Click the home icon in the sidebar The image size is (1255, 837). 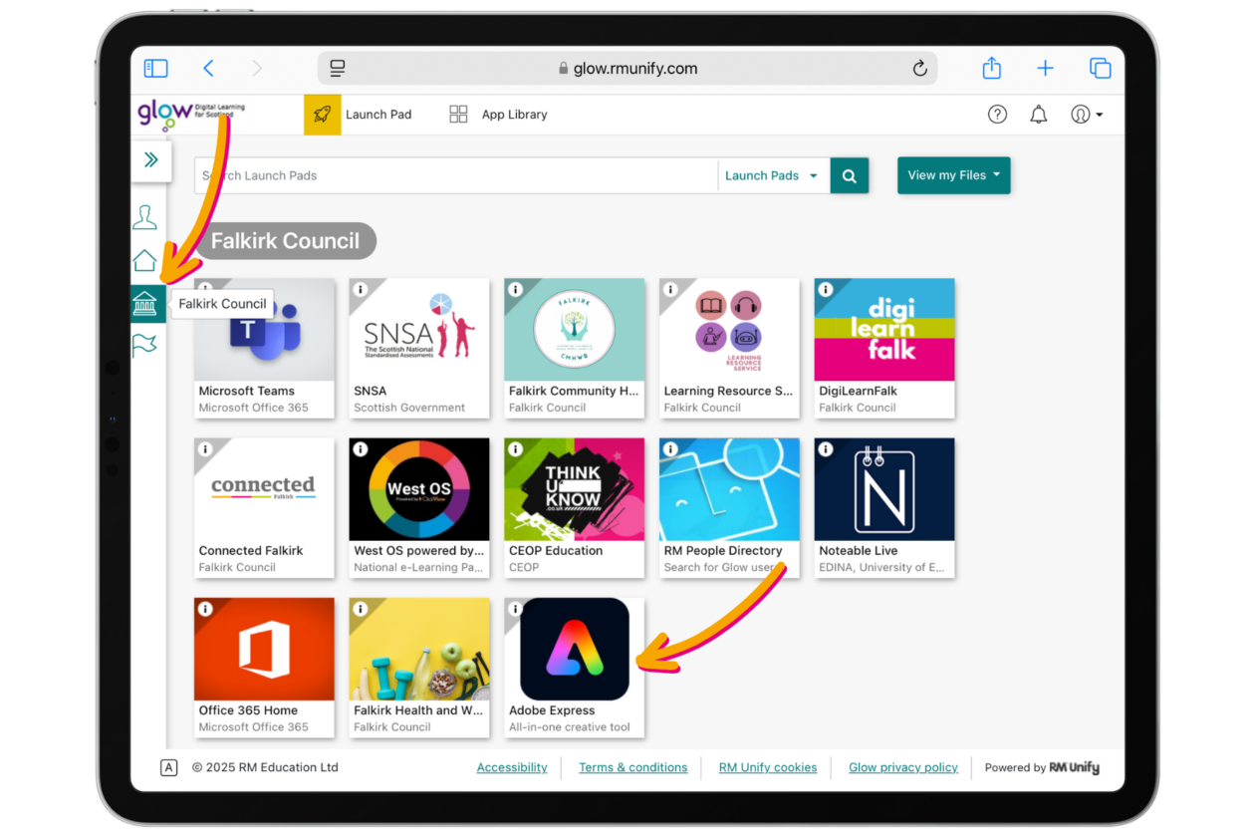(x=145, y=261)
